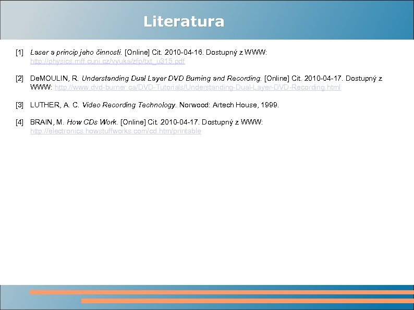Click reference number [2]
Screen dimensions: 414x310
(x=19, y=78)
